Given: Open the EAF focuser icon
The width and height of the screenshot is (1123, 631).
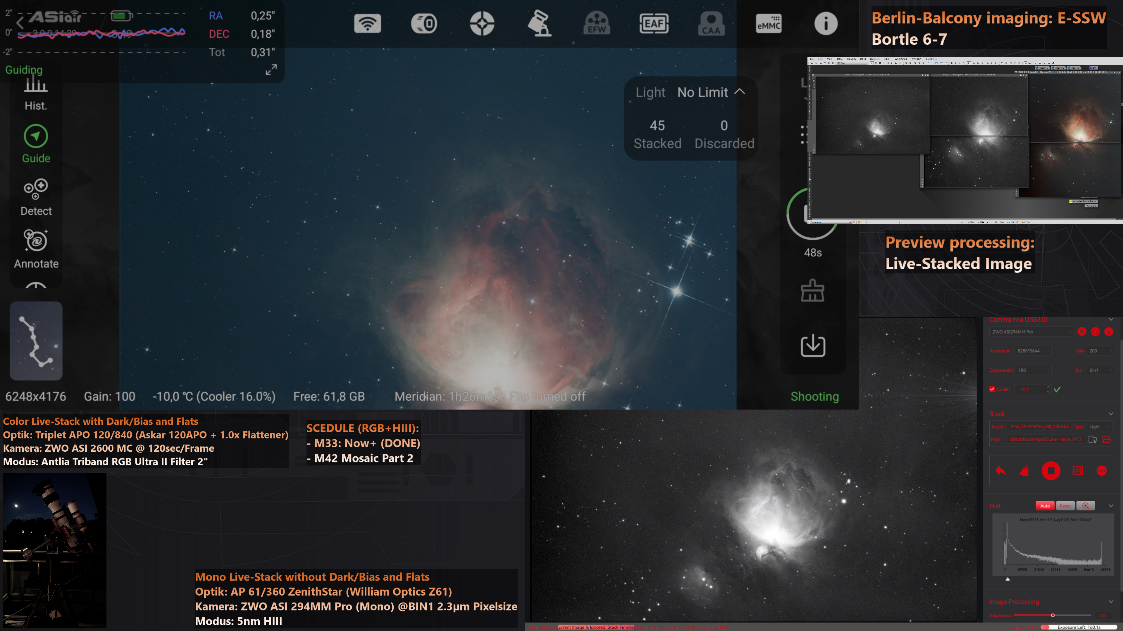Looking at the screenshot, I should (654, 23).
